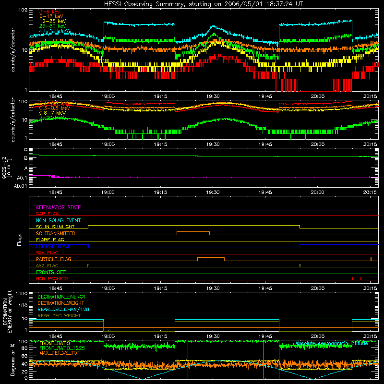Select the yellow 0.8-7 MeV legend label
This screenshot has width=384, height=384.
[x=52, y=113]
